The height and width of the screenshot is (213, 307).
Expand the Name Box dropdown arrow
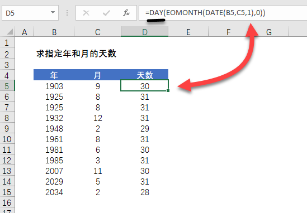point(53,12)
